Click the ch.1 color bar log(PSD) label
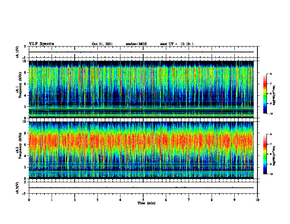Screen dimensions: 290x224 (274, 96)
